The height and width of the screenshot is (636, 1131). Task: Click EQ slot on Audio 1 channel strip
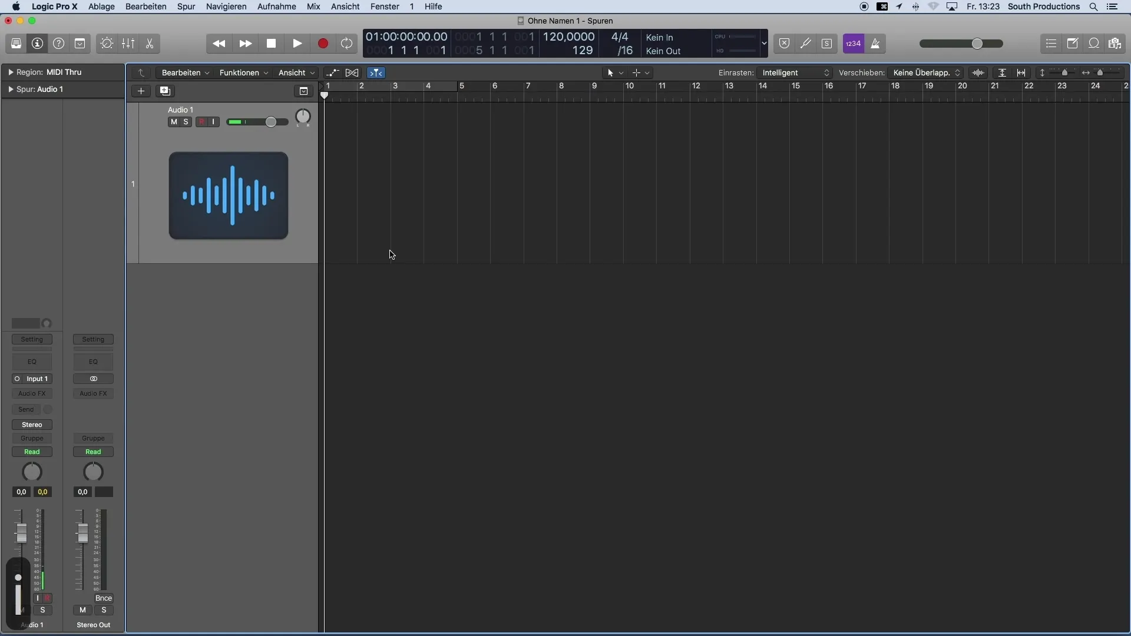(32, 362)
